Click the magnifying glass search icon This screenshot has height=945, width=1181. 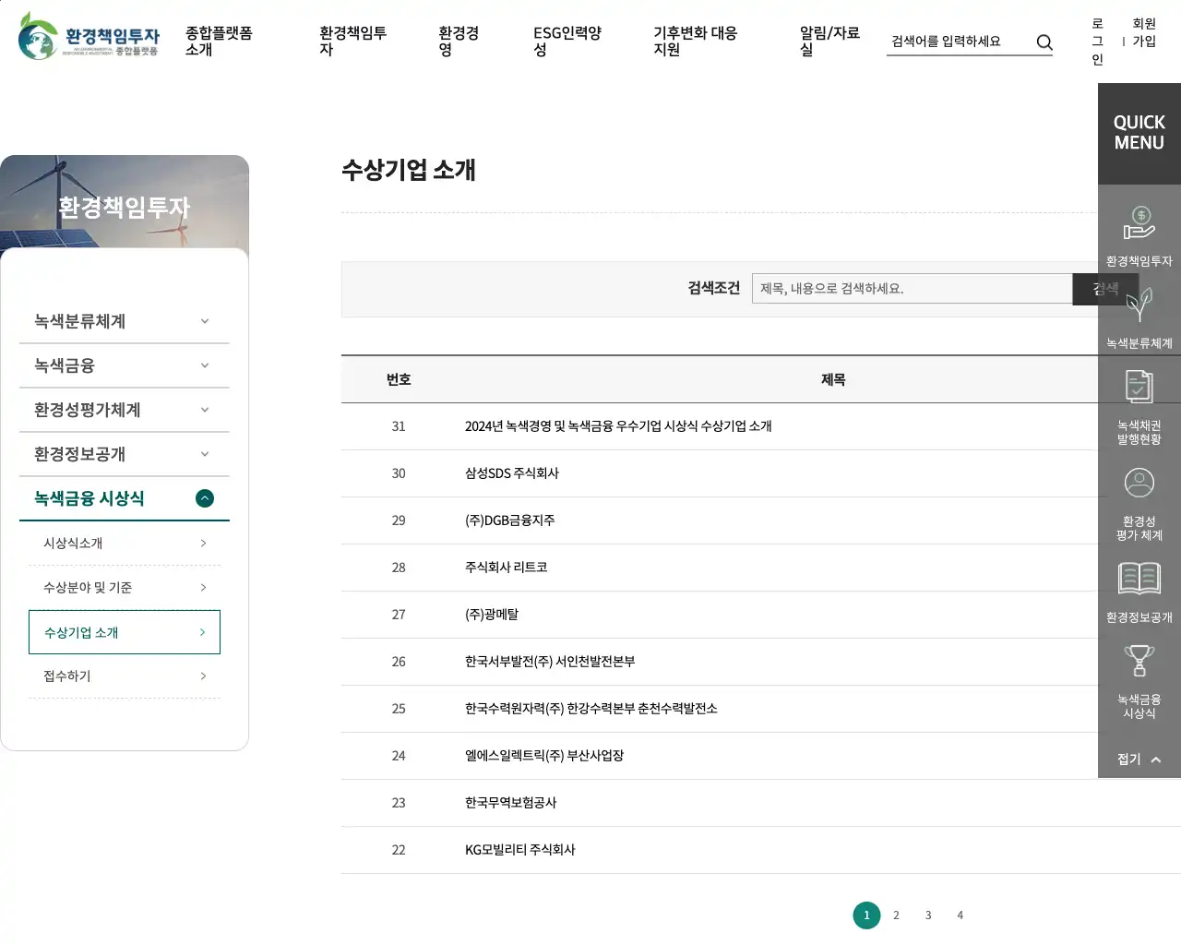pos(1044,42)
